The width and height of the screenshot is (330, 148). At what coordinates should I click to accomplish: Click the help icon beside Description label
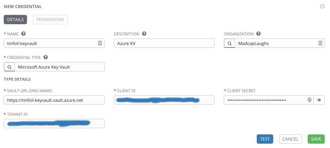click(144, 34)
